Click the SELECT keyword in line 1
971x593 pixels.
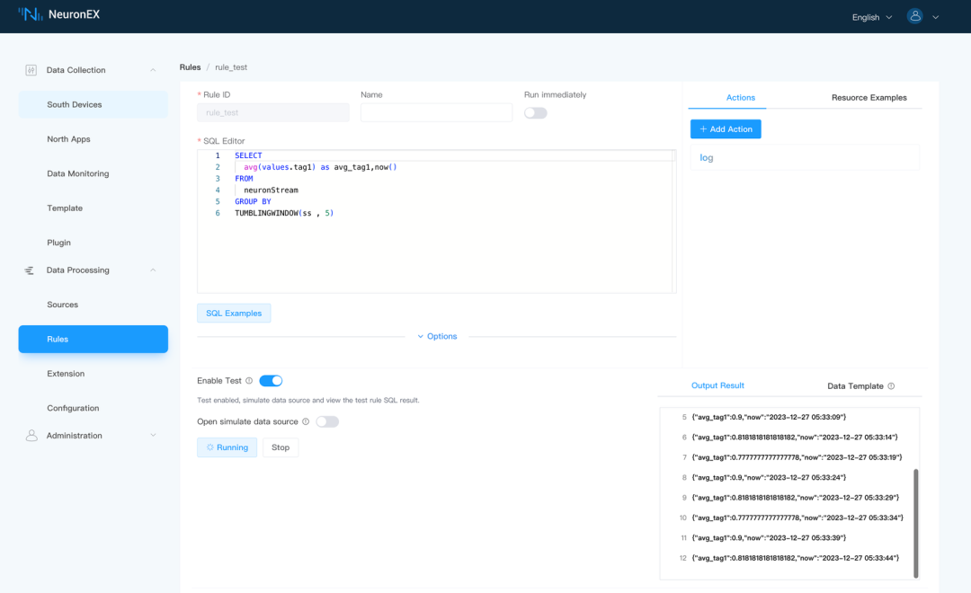(248, 155)
